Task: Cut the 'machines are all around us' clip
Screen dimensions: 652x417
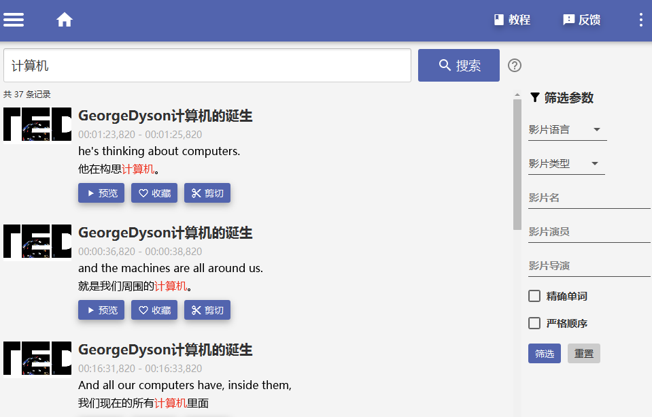Action: point(207,310)
